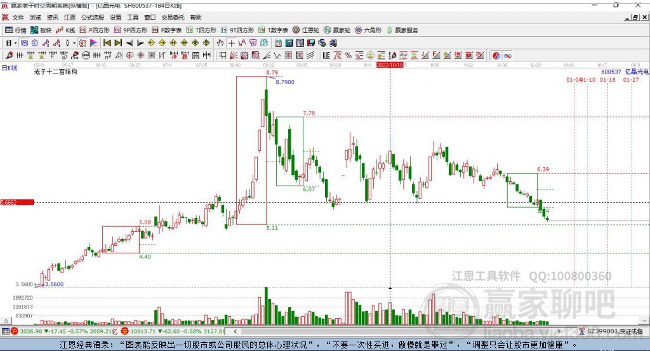The image size is (650, 351).
Task: Click the infinity symbol icon
Action: click(508, 55)
